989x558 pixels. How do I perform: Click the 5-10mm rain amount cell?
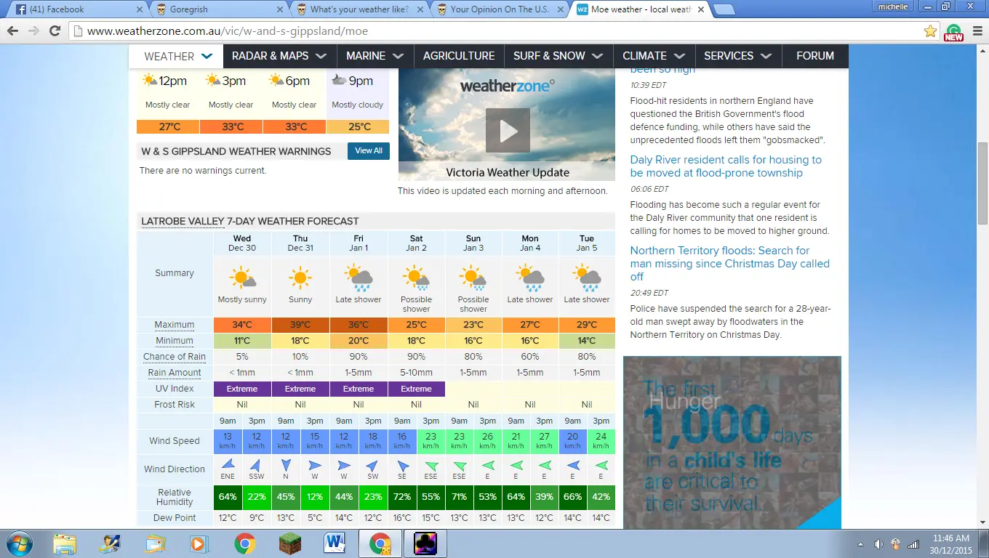point(417,373)
